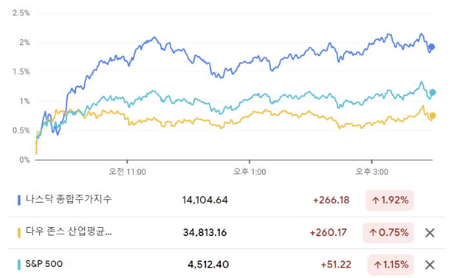452x278 pixels.
Task: Open the 다우 존스 산업평균 index link
Action: pos(68,232)
